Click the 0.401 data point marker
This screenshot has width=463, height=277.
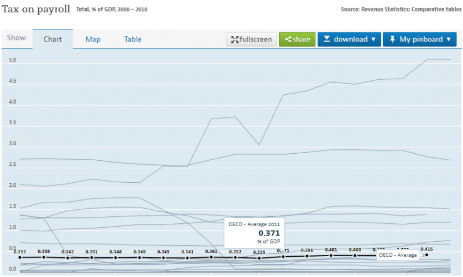331,255
